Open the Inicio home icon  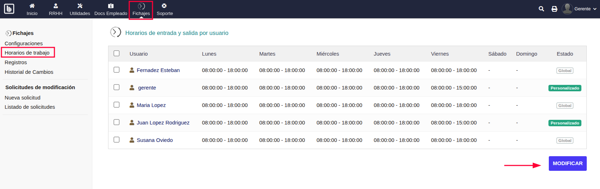click(32, 6)
